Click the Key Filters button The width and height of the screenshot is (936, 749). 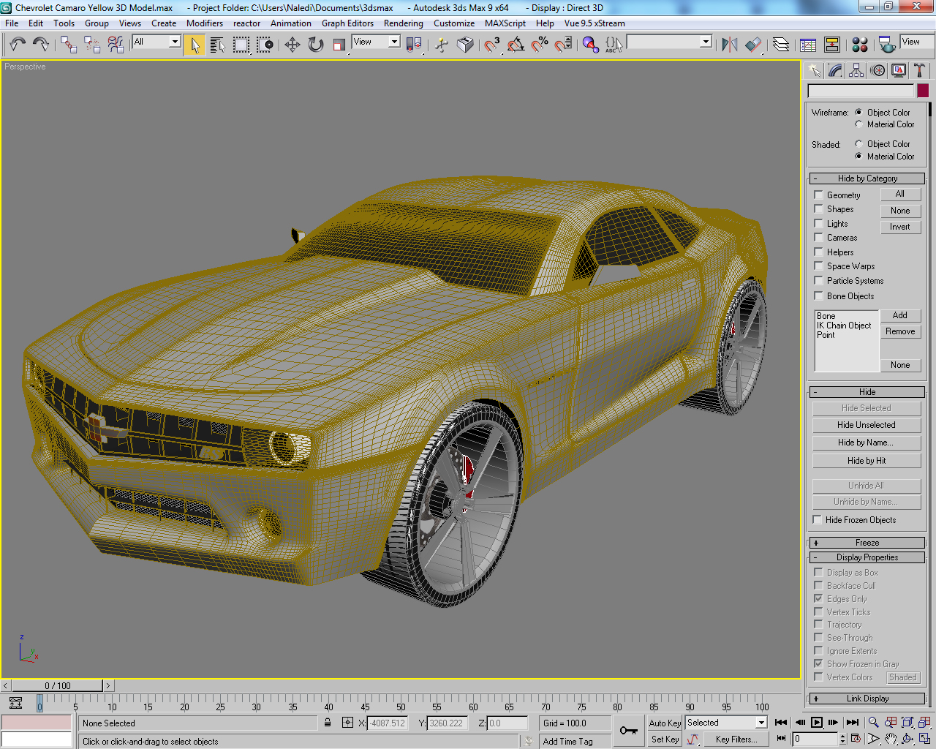point(736,739)
